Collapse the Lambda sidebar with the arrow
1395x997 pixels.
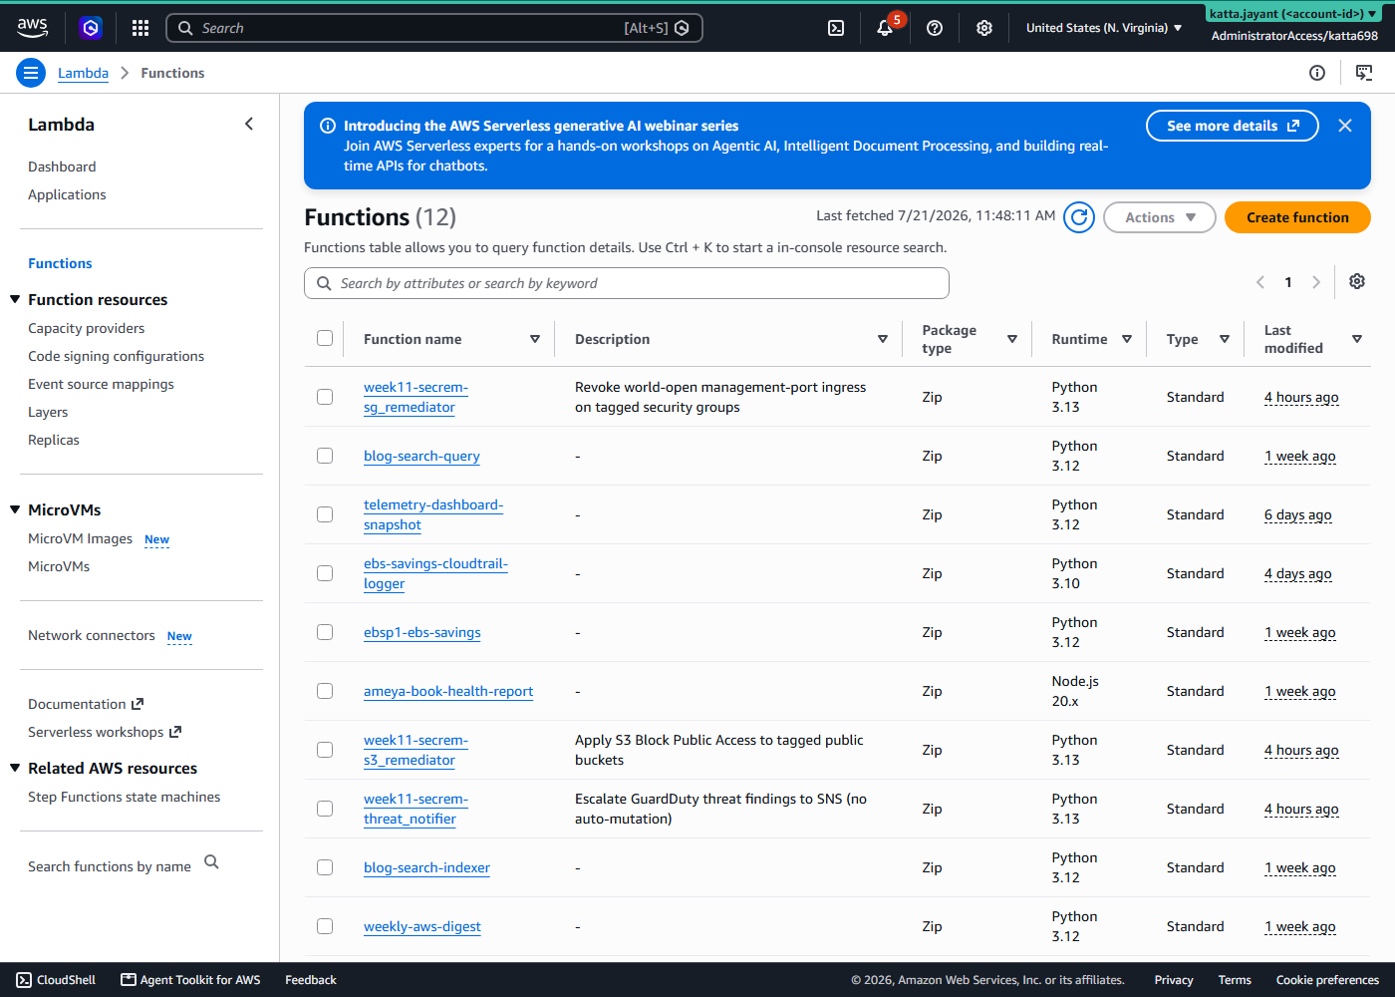[x=249, y=124]
